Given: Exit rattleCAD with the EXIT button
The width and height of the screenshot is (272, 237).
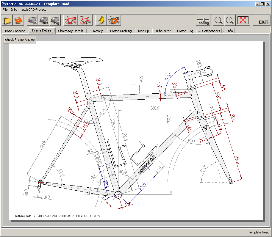Looking at the screenshot, I should (x=262, y=20).
